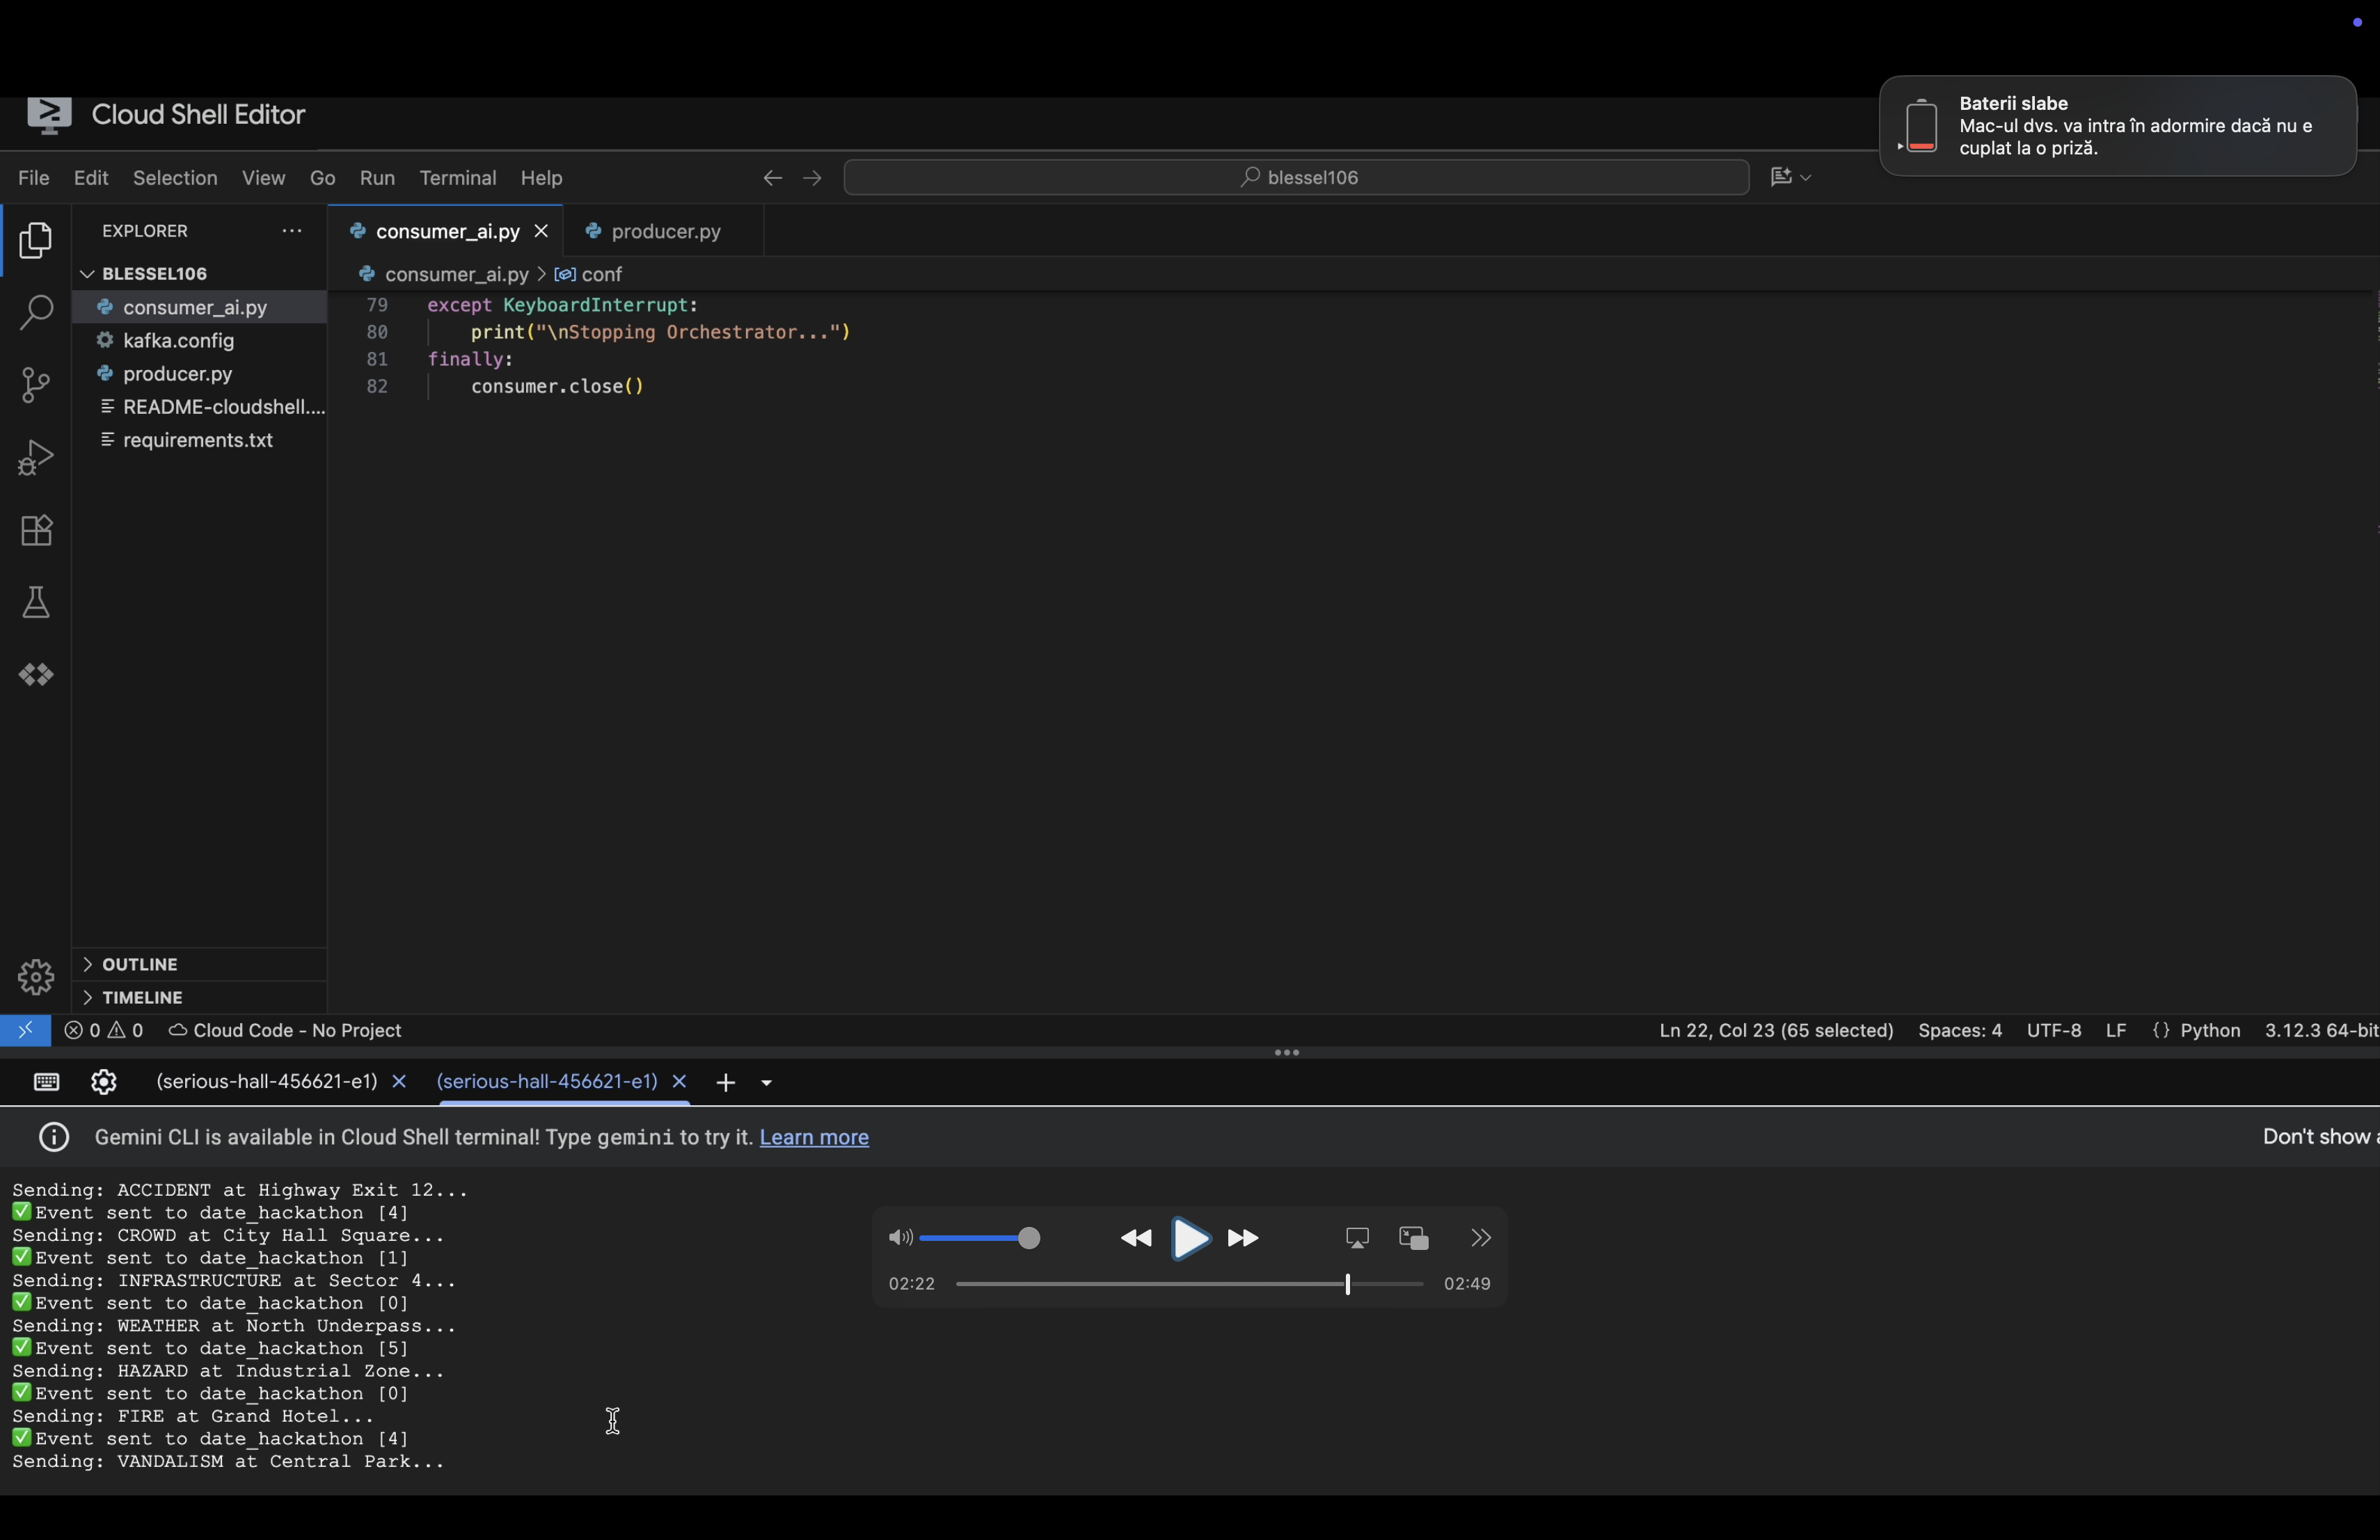2380x1540 pixels.
Task: Open the Terminal menu
Action: coord(457,178)
